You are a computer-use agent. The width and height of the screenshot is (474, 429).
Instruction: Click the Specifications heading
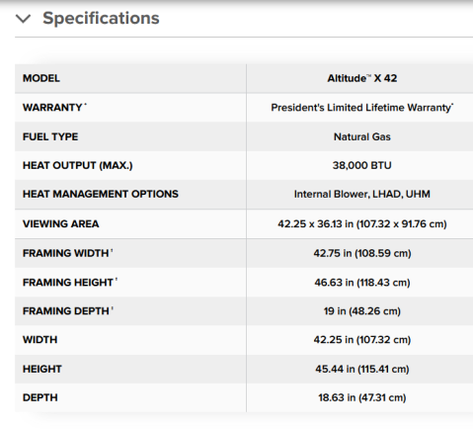(101, 18)
